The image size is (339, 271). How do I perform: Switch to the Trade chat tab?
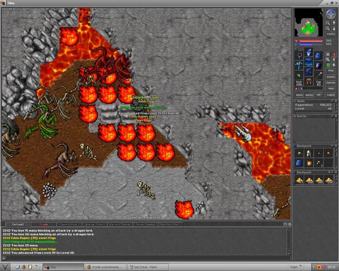pos(43,224)
